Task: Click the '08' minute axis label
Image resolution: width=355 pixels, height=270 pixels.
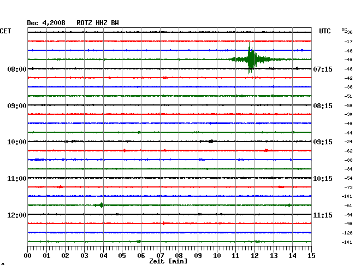Action: (179, 255)
